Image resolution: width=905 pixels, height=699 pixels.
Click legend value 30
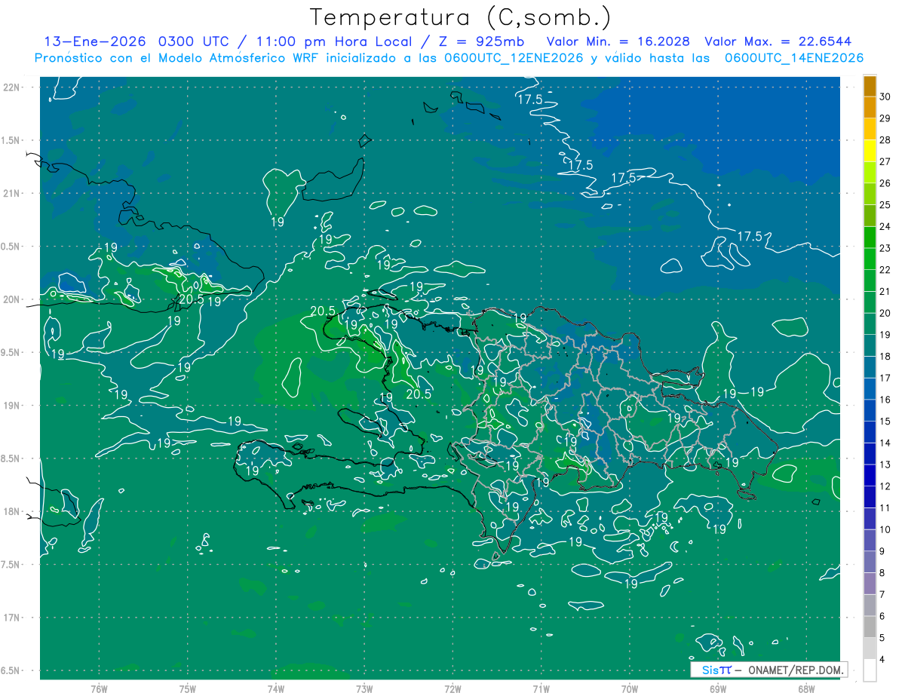pyautogui.click(x=885, y=97)
